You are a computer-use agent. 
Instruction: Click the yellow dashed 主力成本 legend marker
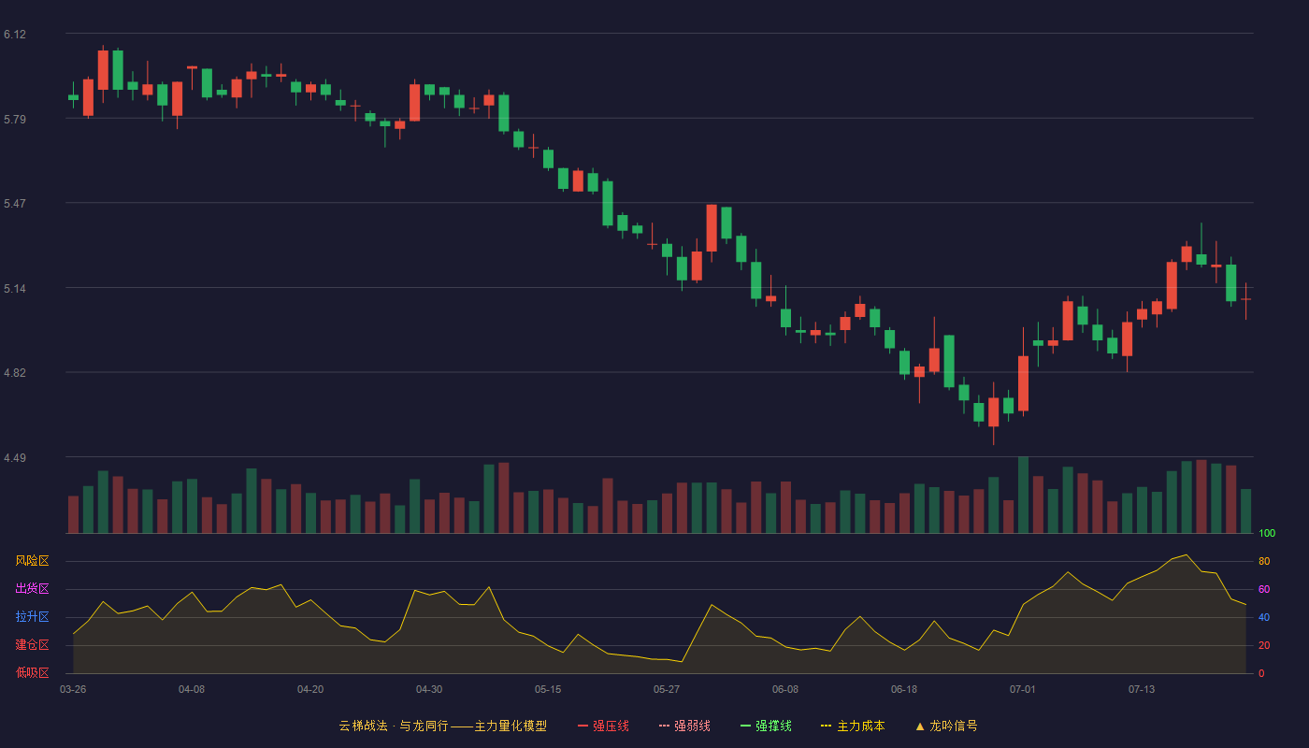[x=827, y=726]
